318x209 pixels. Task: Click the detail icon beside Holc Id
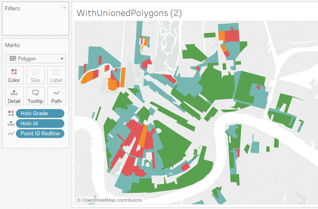(x=11, y=124)
